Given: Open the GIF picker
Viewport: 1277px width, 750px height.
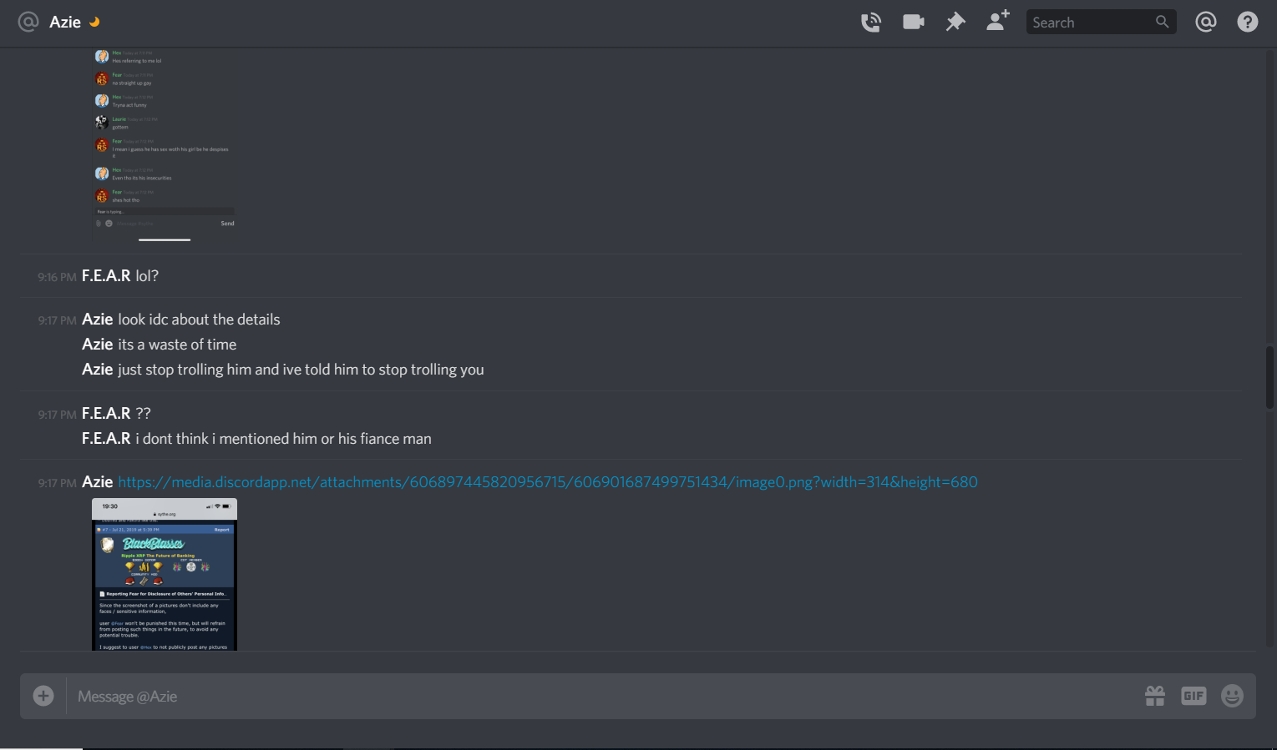Looking at the screenshot, I should [1193, 696].
